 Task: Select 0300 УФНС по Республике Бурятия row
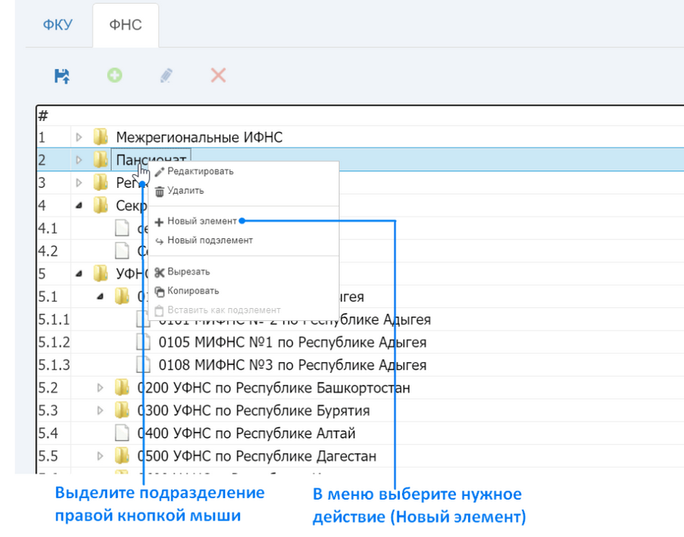pos(360,411)
